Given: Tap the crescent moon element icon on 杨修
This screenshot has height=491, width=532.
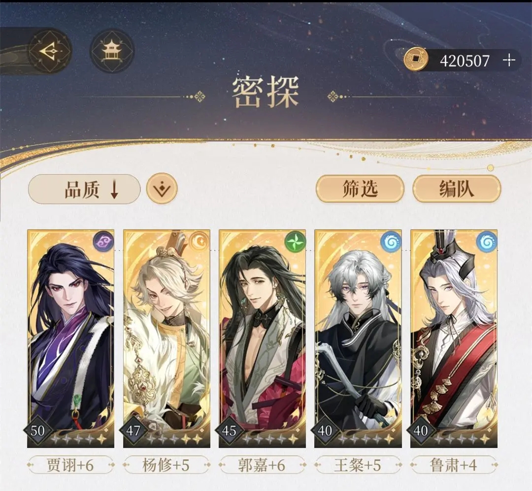Looking at the screenshot, I should coord(199,242).
